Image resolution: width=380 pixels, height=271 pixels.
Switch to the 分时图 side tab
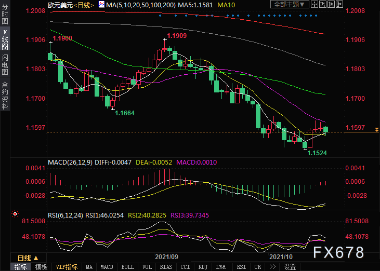5,14
